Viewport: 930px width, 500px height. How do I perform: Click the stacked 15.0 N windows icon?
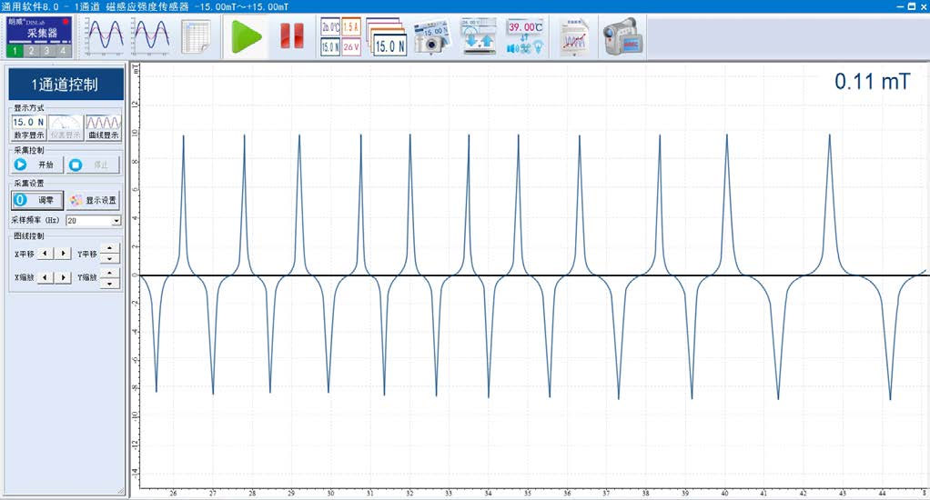click(387, 36)
